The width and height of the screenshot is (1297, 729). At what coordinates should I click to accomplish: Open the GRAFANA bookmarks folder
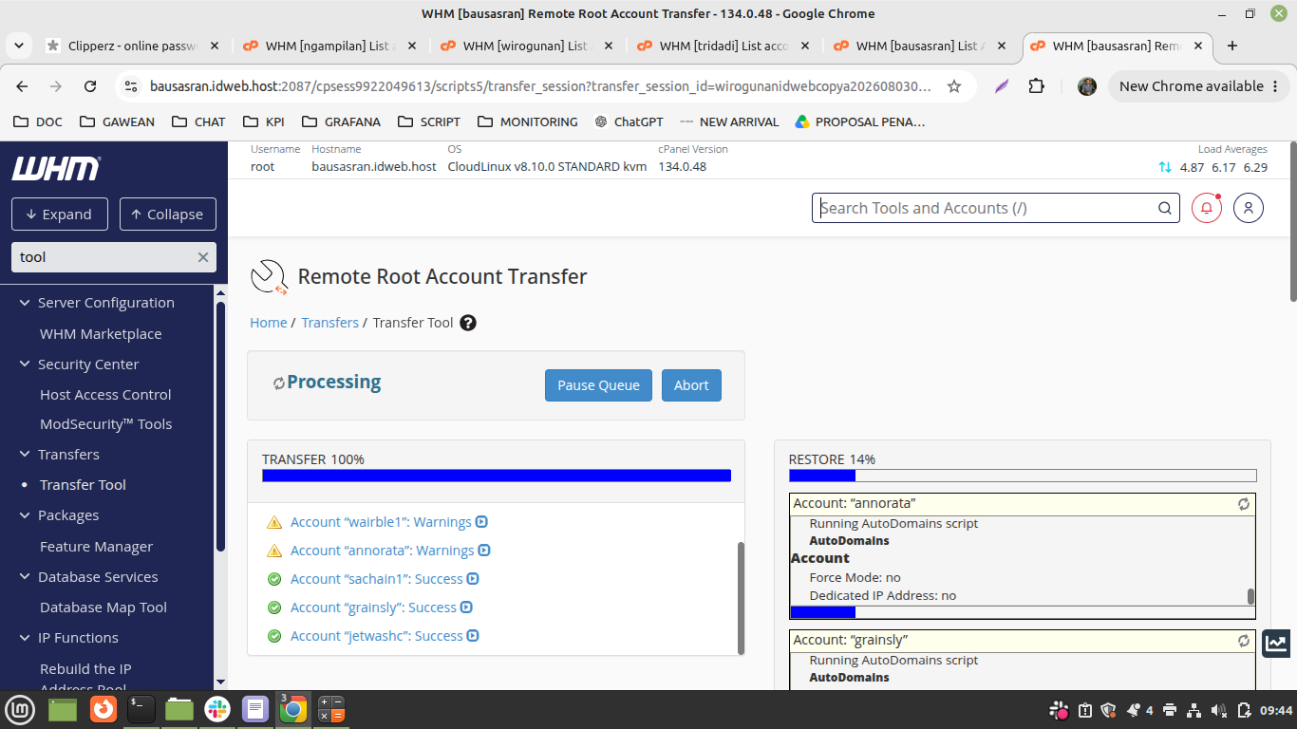[x=341, y=121]
